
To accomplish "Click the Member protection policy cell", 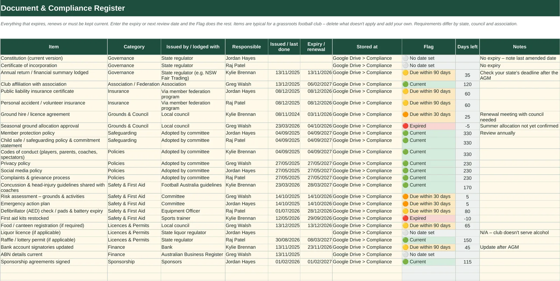I will (x=54, y=133).
